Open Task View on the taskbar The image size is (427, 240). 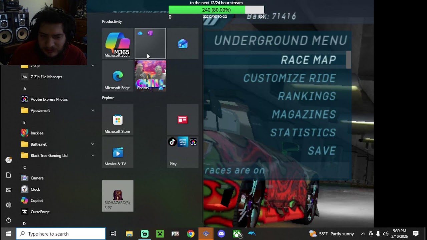113,234
